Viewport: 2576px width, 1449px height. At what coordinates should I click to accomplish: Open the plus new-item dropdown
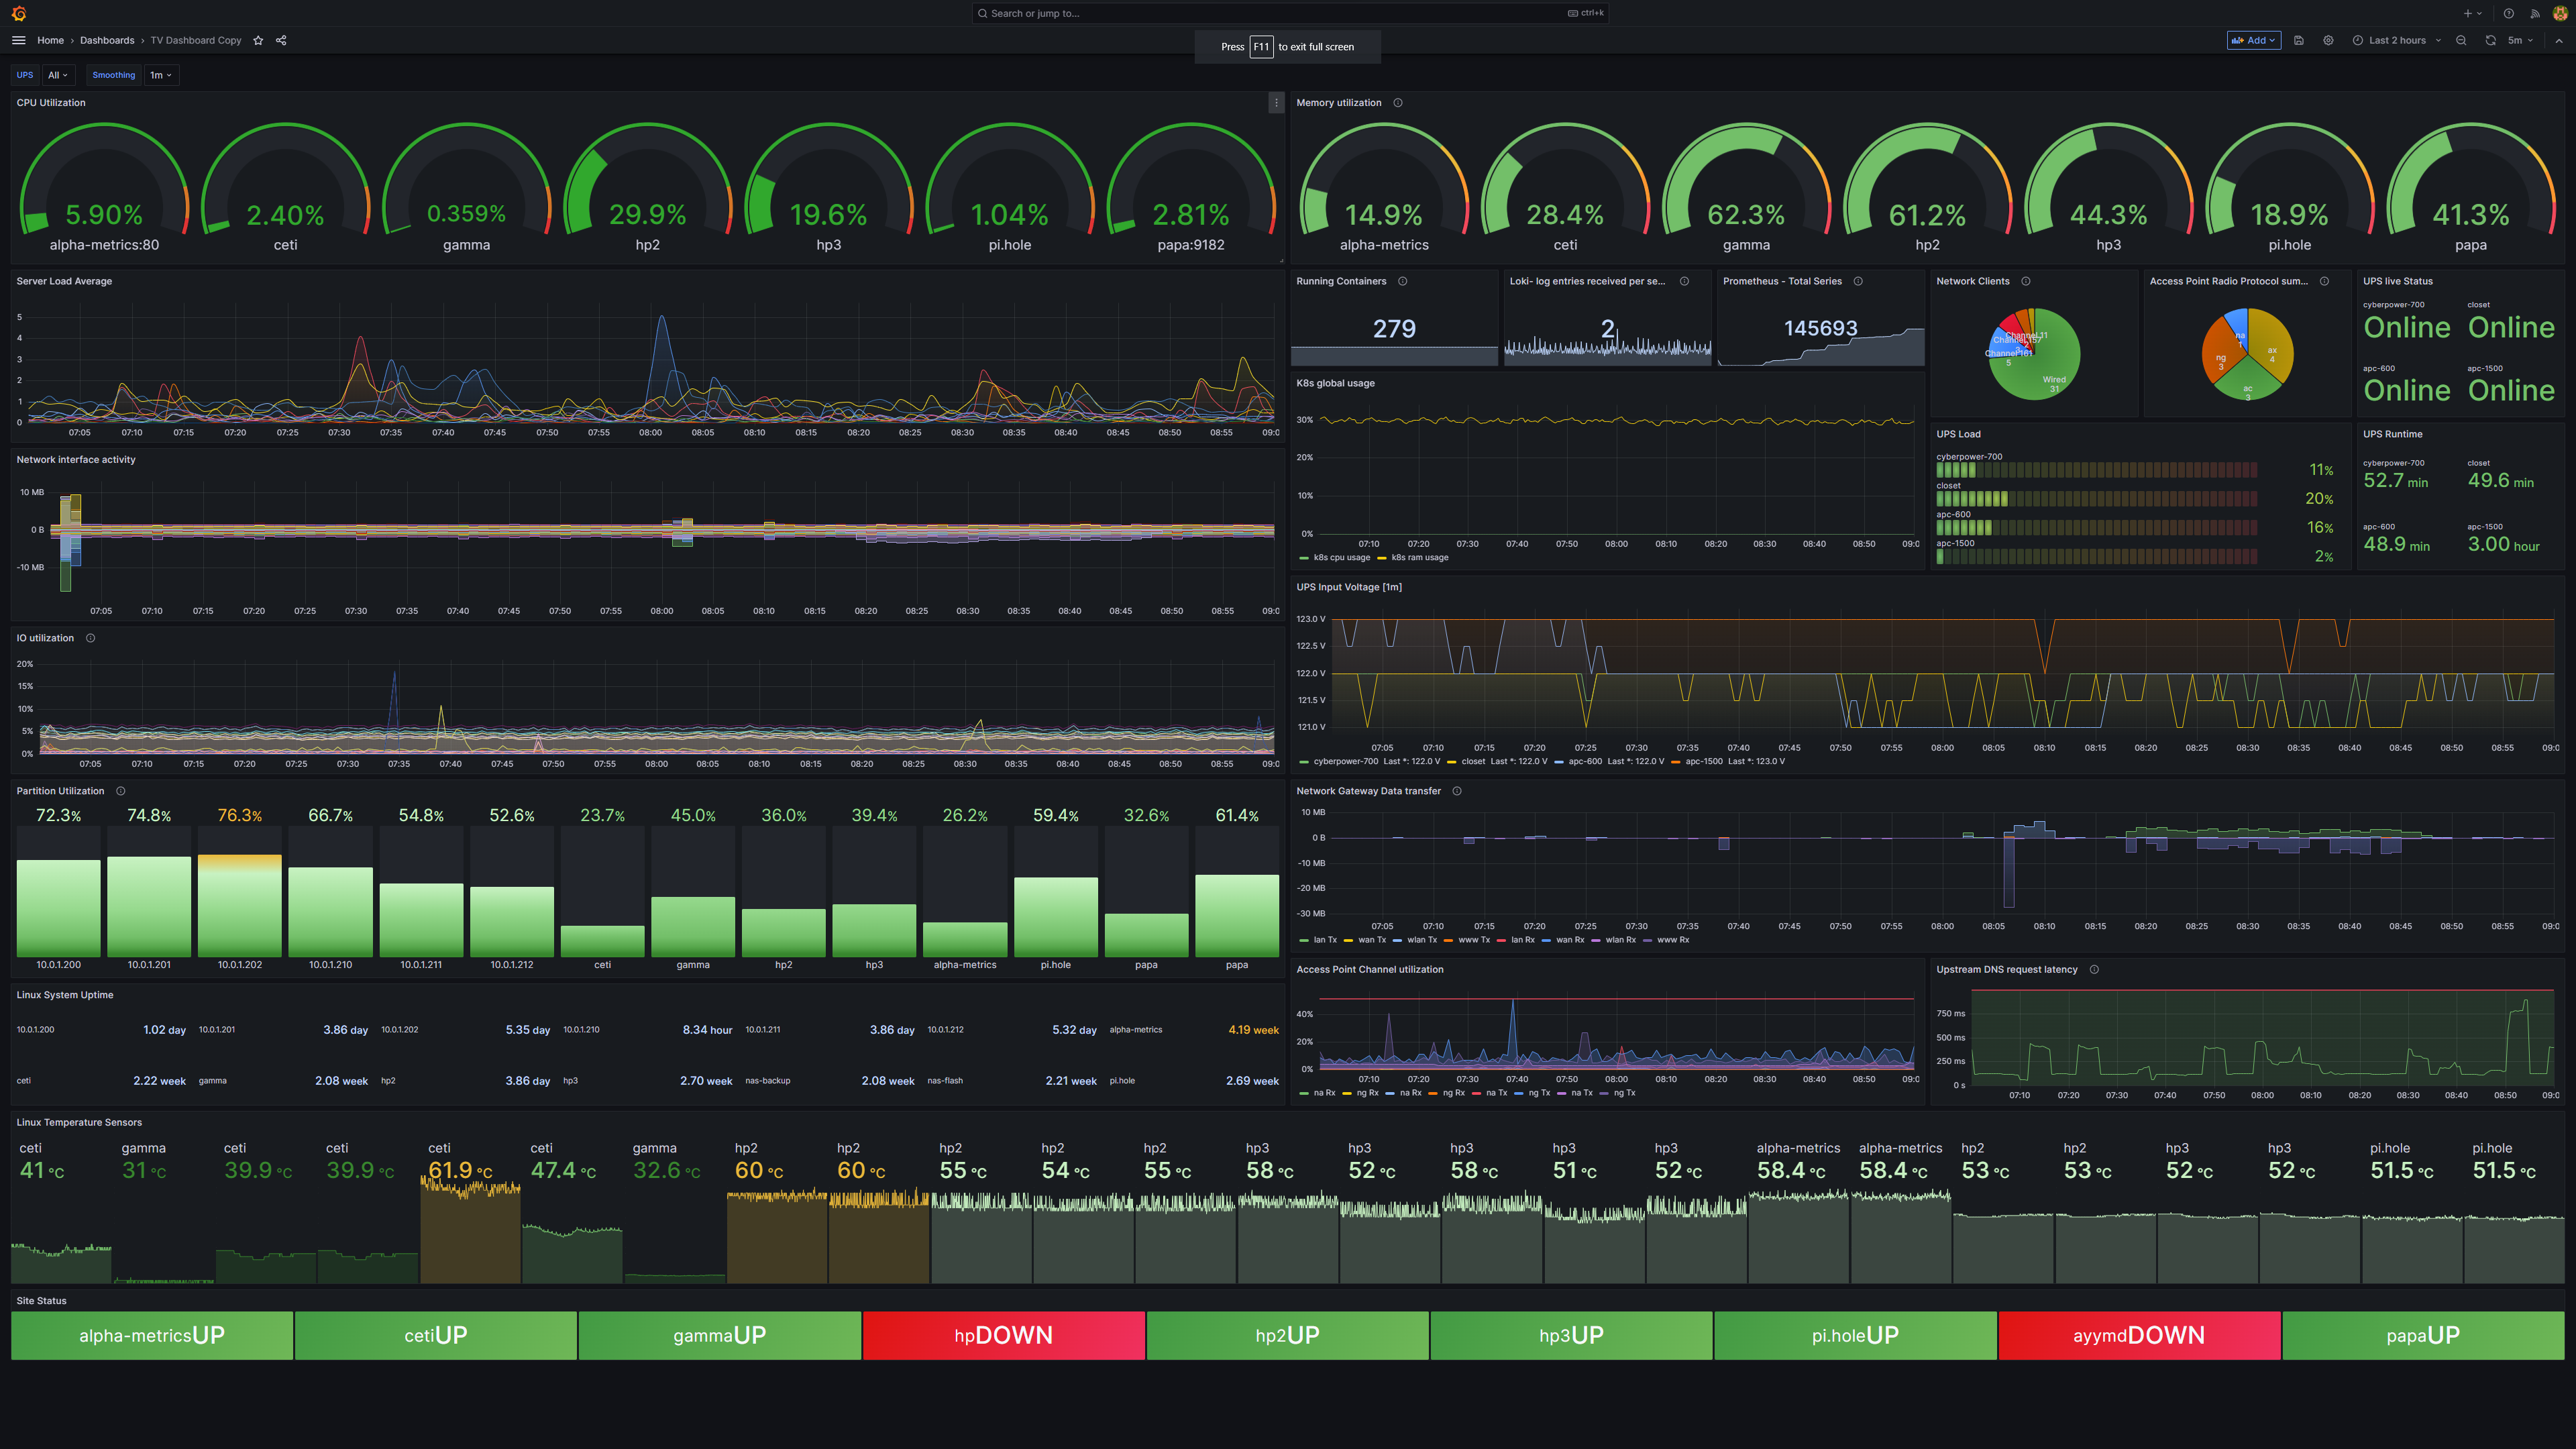click(2472, 13)
